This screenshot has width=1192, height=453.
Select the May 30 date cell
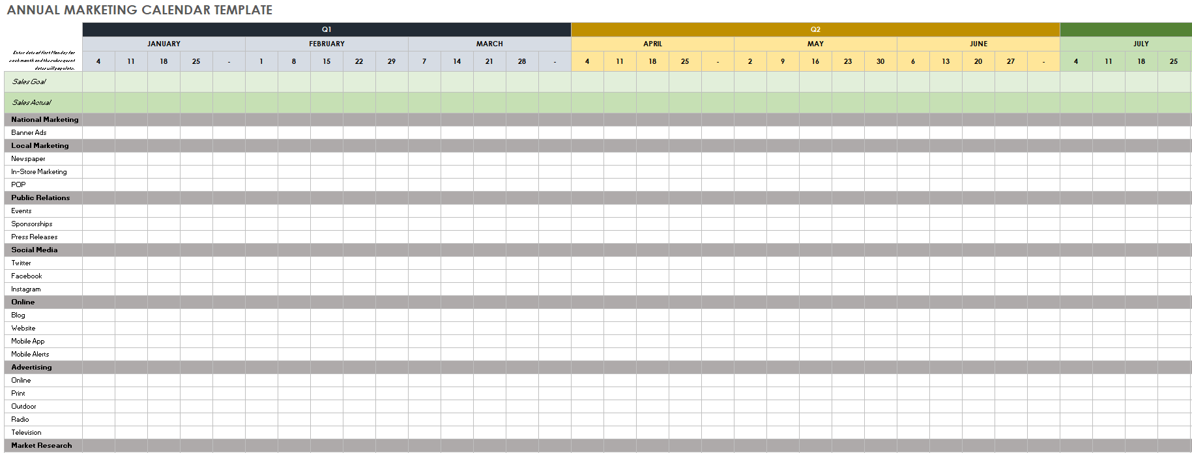click(x=880, y=61)
